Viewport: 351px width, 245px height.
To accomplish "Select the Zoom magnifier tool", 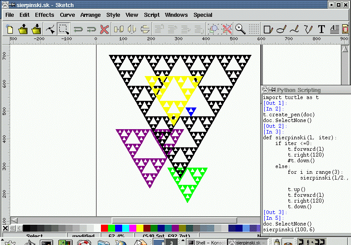I will (240, 30).
